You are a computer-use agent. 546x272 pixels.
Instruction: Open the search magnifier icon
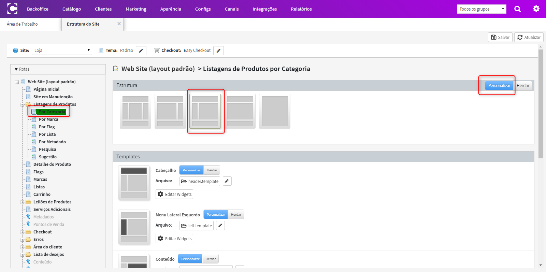(x=517, y=9)
